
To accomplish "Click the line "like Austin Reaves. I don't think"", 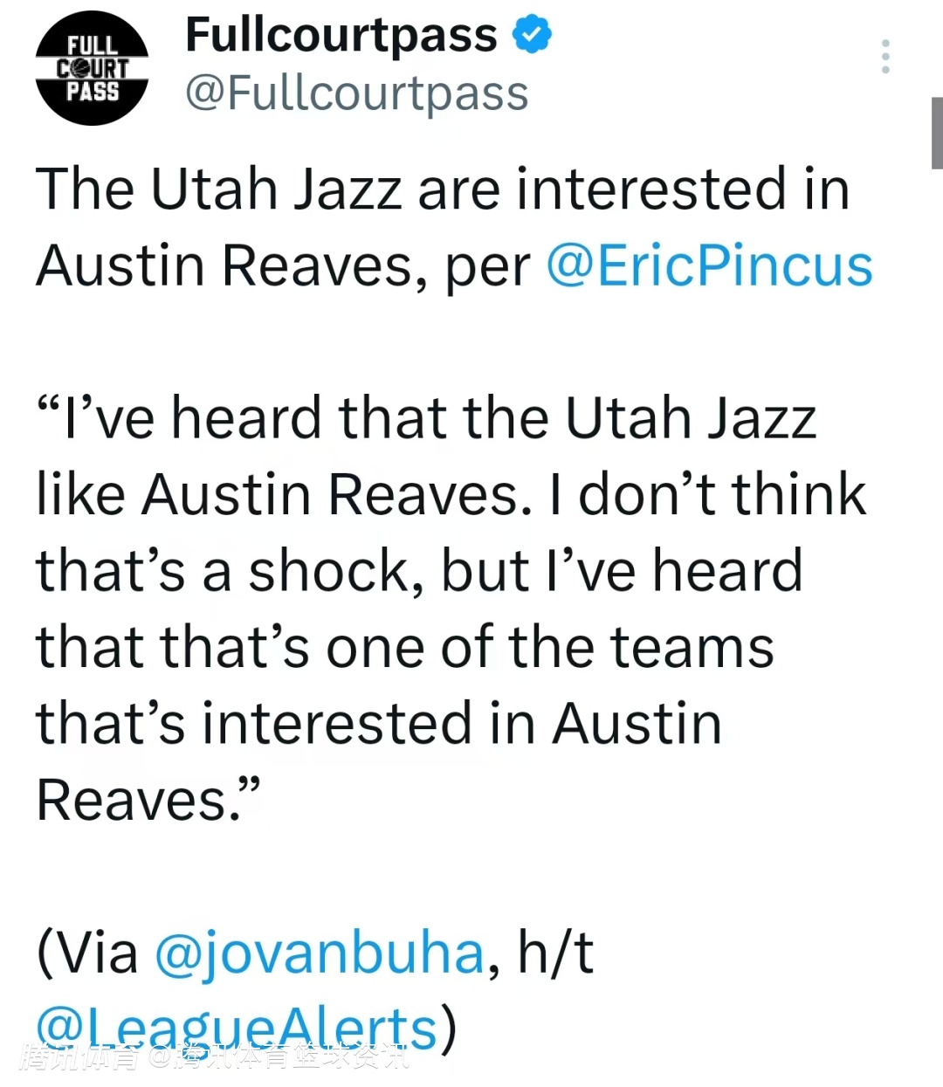I will click(x=451, y=495).
